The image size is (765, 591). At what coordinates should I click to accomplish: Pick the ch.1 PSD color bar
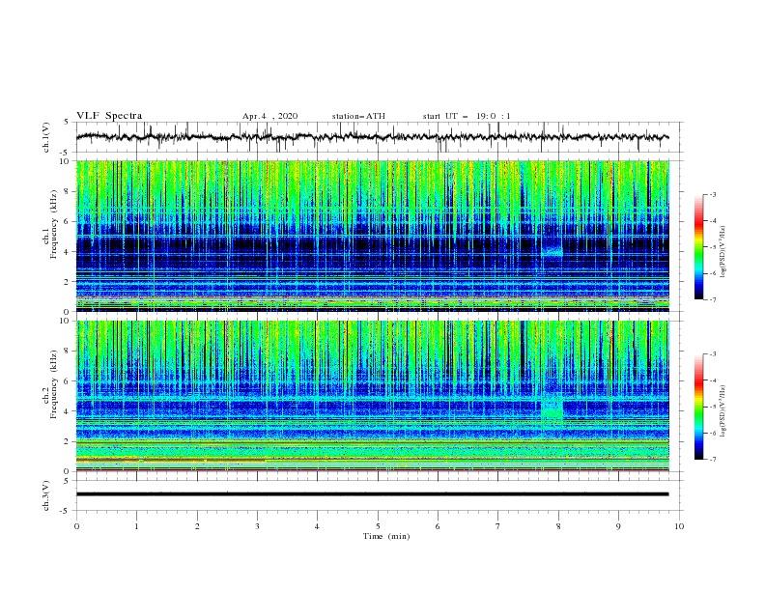[x=698, y=247]
